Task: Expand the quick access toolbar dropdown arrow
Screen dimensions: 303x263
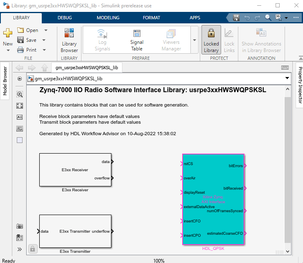Action: coord(286,18)
